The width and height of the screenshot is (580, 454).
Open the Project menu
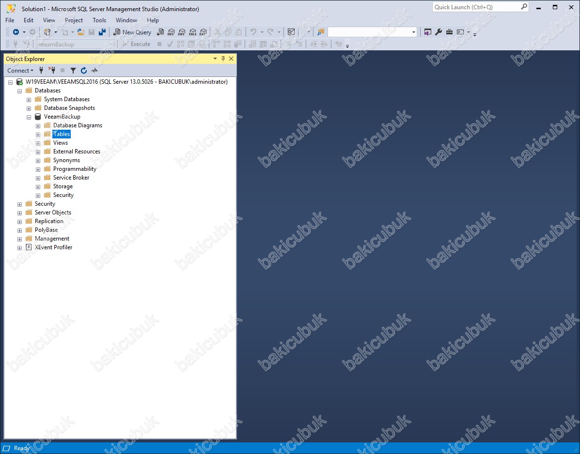pos(74,20)
